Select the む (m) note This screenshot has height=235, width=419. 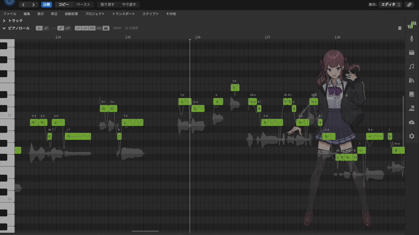[50, 136]
